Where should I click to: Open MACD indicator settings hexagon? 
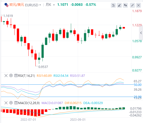click(x=11, y=103)
